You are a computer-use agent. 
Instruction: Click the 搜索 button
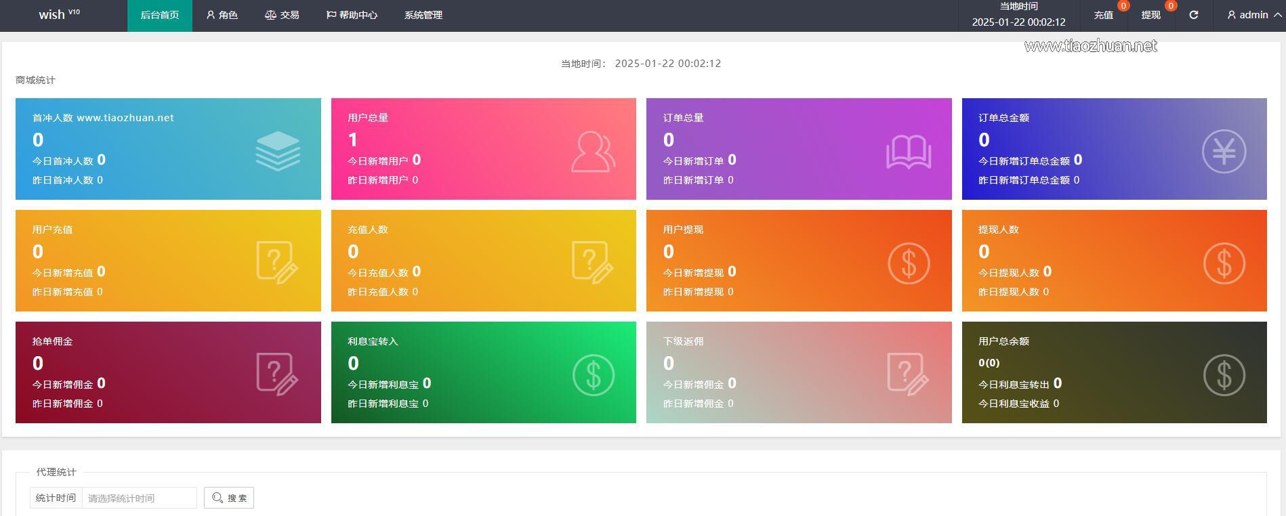pos(229,498)
